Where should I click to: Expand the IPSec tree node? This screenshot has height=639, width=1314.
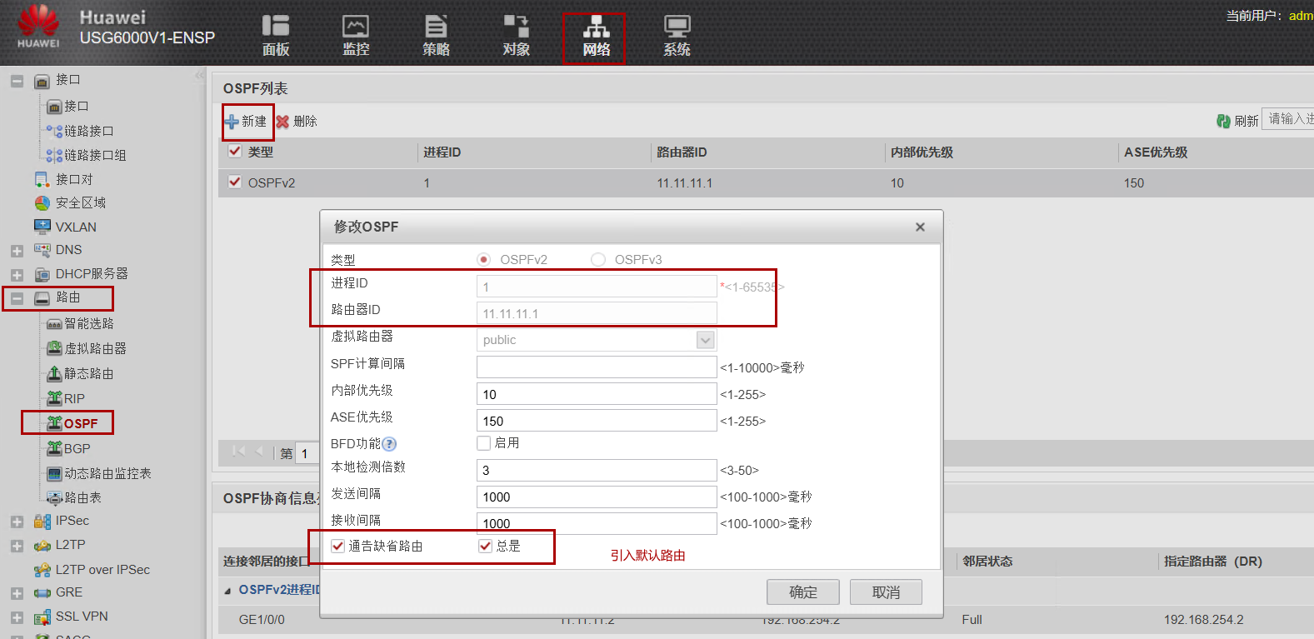(x=17, y=522)
